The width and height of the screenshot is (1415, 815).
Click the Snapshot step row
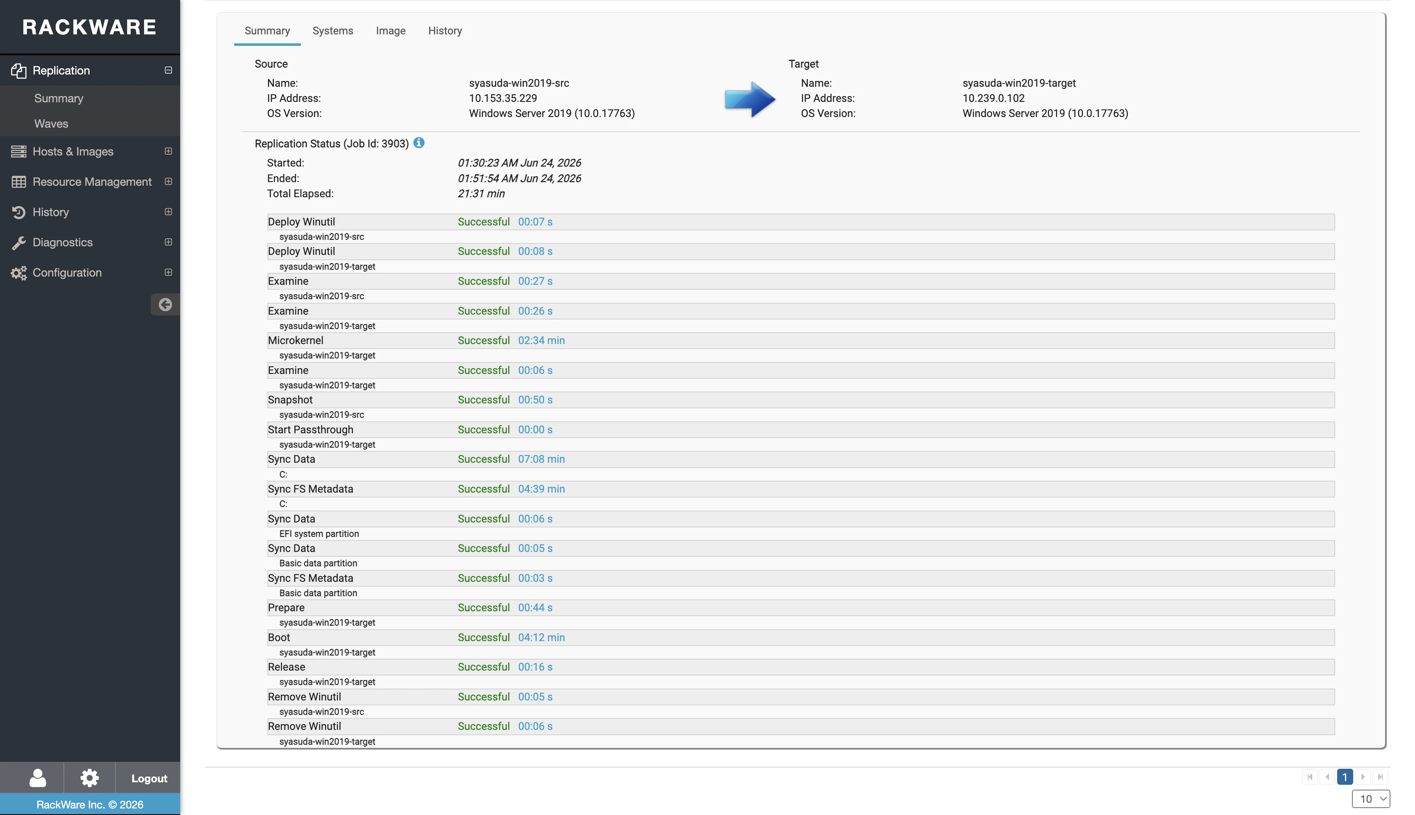[x=801, y=400]
